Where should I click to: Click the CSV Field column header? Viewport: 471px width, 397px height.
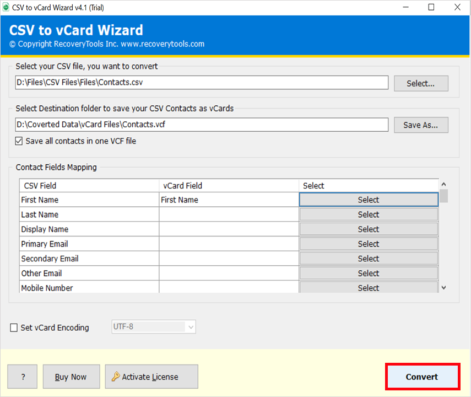89,186
